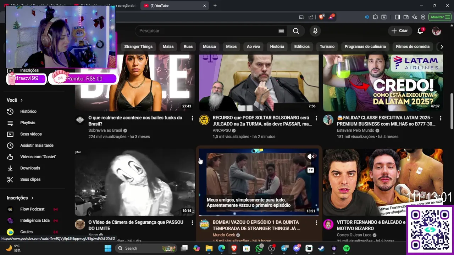Open Estevam Pelo Mundo channel link
The image size is (454, 255).
[355, 130]
